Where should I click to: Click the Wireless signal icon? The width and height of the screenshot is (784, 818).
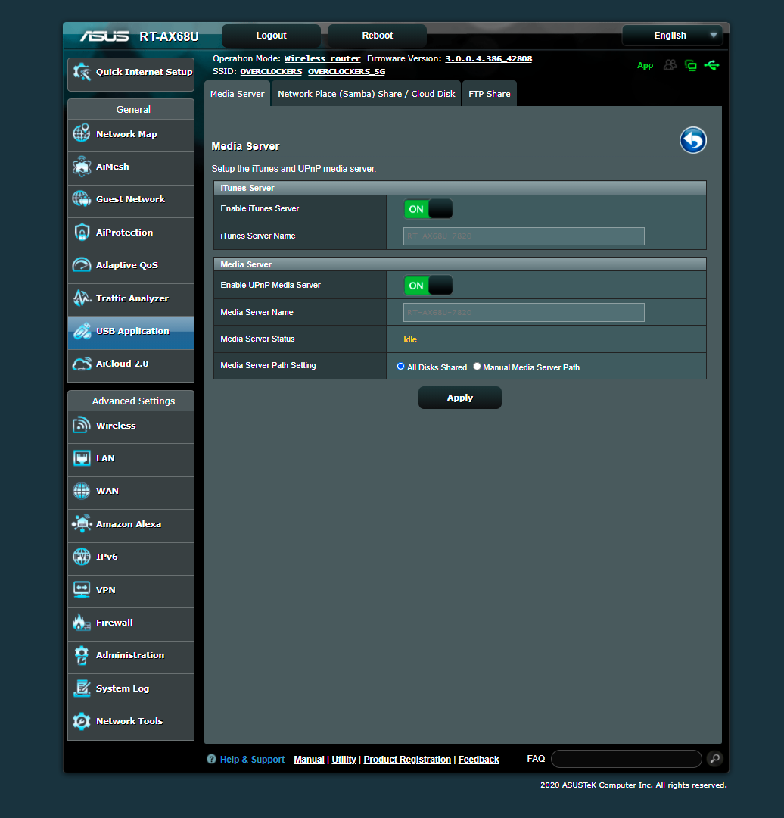81,425
